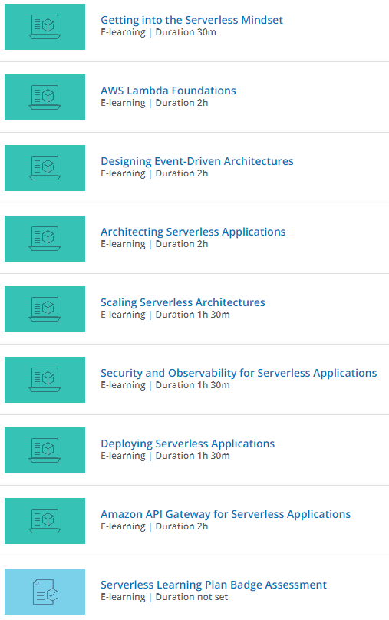Click the duration text under Designing Event-Driven Architectures
389x620 pixels.
tap(181, 173)
